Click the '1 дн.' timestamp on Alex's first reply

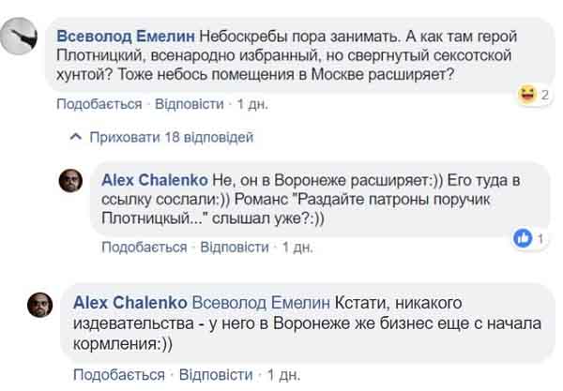coord(297,247)
